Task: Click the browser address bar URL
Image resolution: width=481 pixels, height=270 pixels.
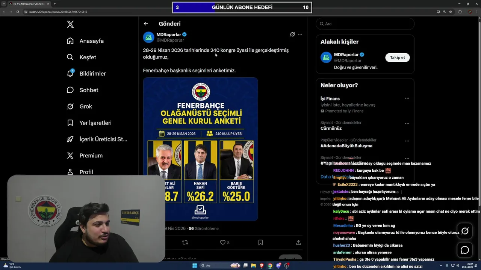Action: pos(58,12)
